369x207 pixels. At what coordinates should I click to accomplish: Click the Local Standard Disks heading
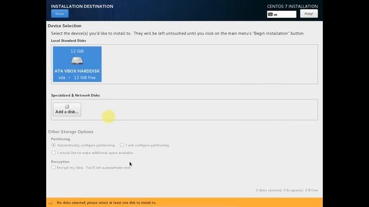point(69,41)
